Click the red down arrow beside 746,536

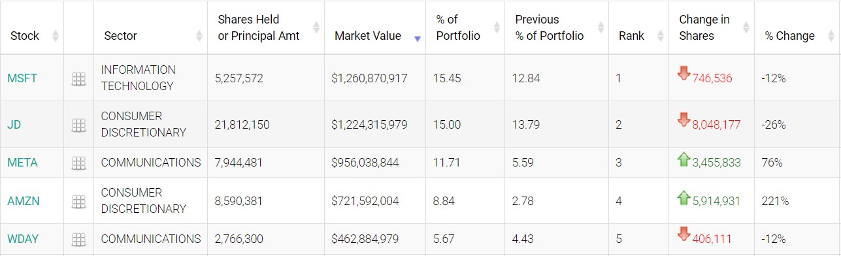click(684, 73)
